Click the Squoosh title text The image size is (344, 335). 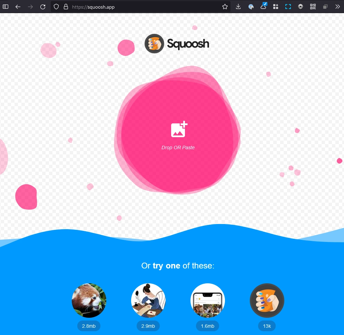point(188,44)
